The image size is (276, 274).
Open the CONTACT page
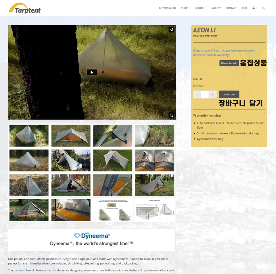(231, 8)
